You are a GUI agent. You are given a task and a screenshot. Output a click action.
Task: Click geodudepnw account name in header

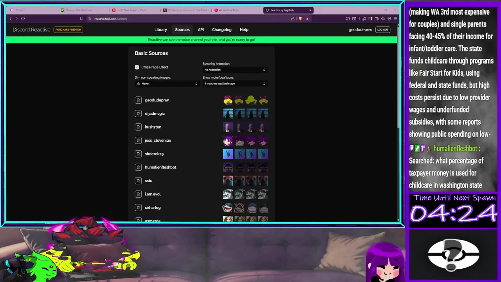coord(360,30)
